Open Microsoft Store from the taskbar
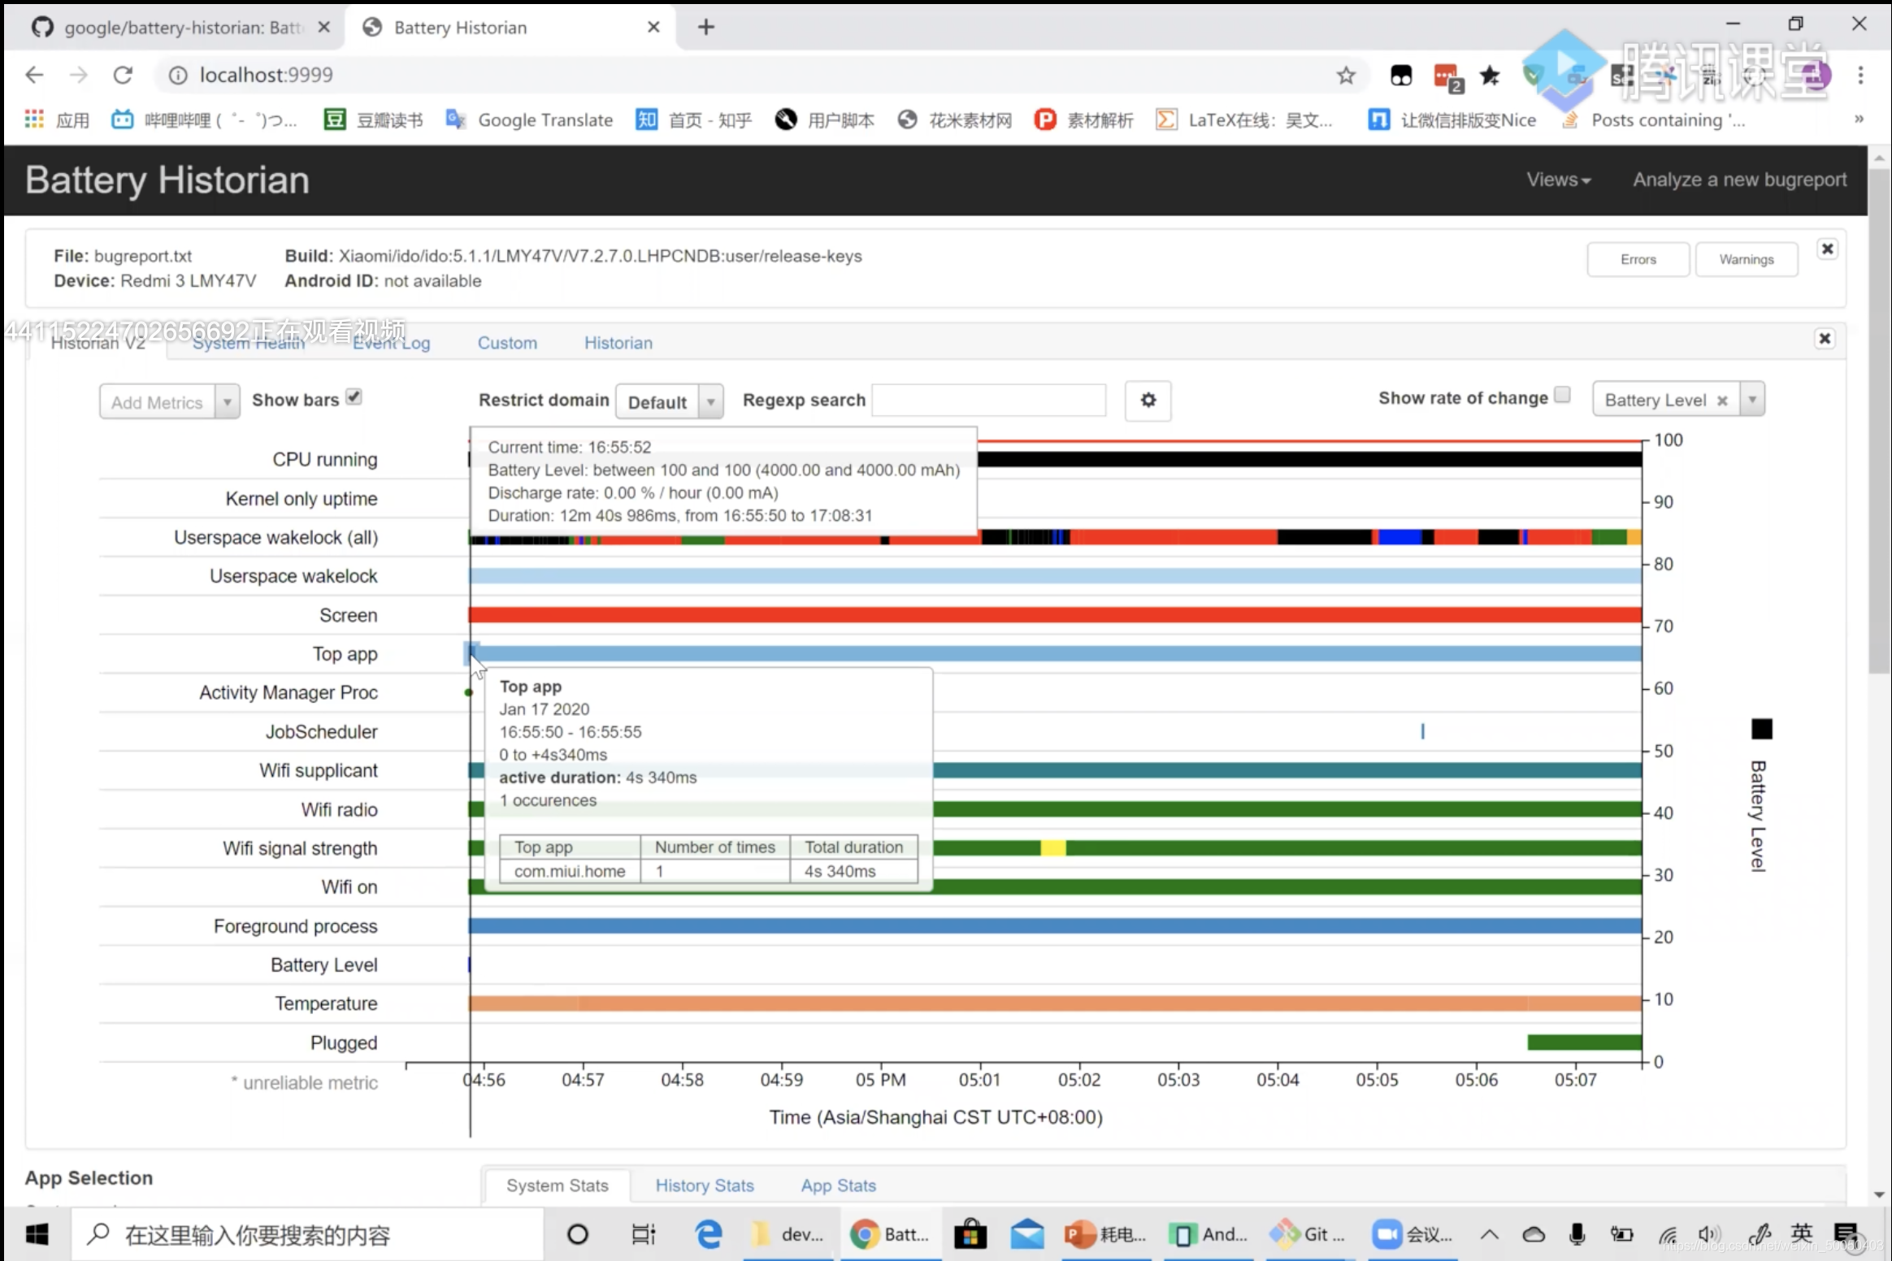 970,1234
